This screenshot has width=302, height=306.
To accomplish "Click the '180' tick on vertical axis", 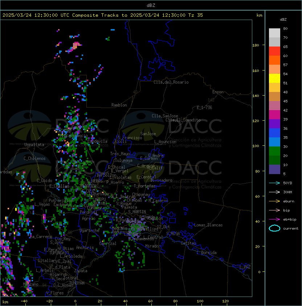I will [256, 45].
